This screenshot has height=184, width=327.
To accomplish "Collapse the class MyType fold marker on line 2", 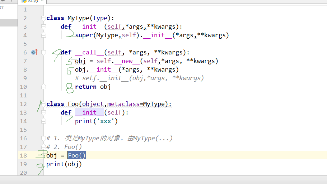I will [43, 18].
